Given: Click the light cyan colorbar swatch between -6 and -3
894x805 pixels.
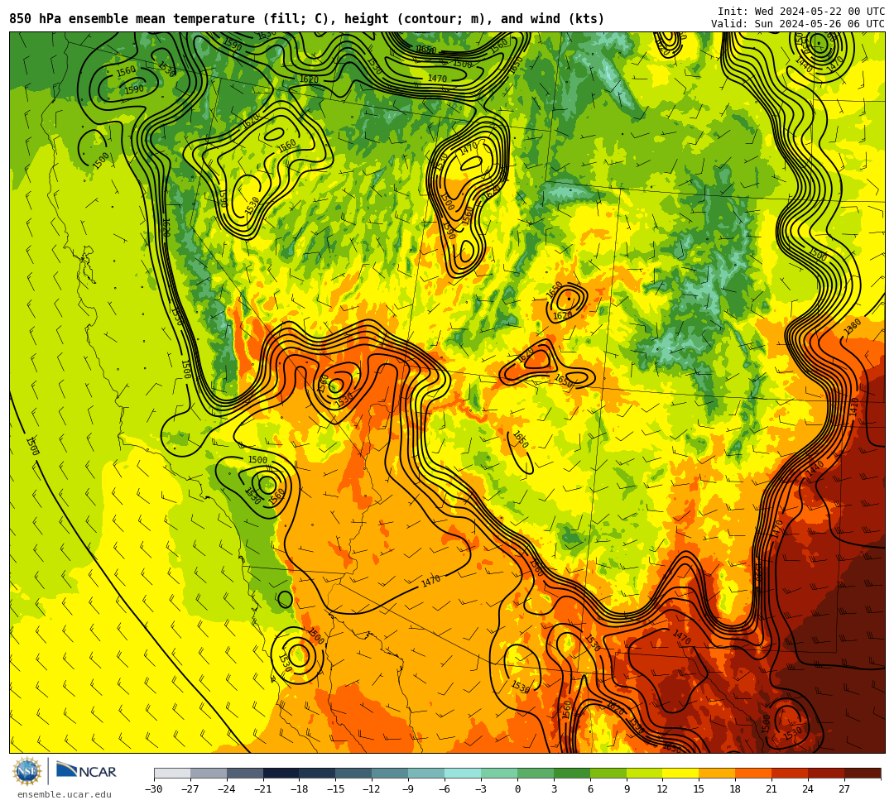Looking at the screenshot, I should [463, 773].
